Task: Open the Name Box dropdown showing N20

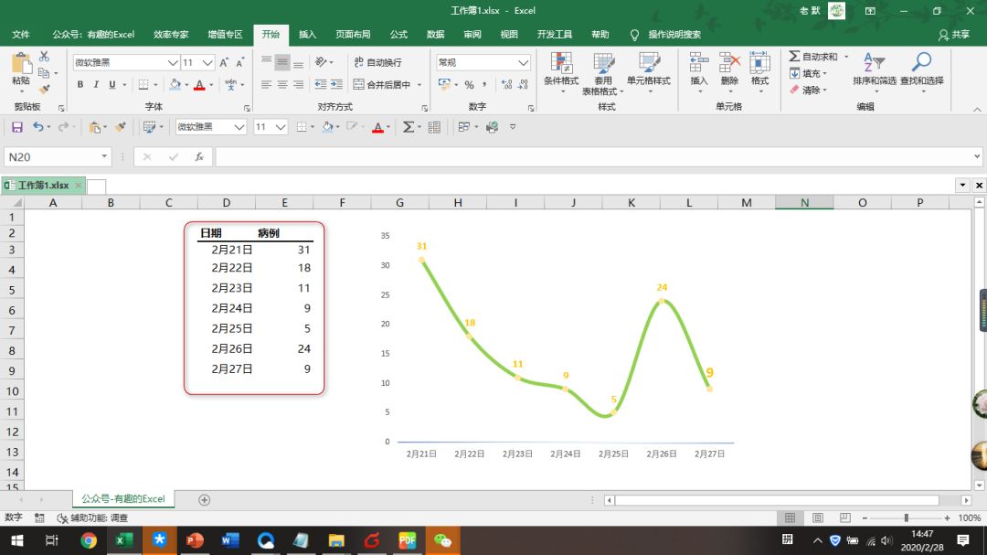Action: 104,157
